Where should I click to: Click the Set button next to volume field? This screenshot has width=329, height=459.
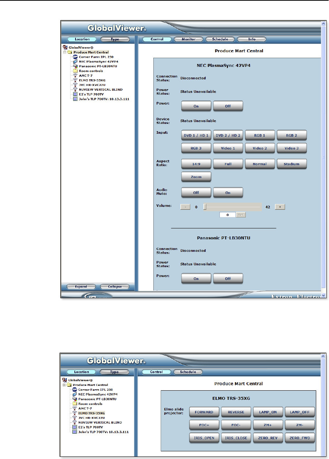click(x=241, y=215)
